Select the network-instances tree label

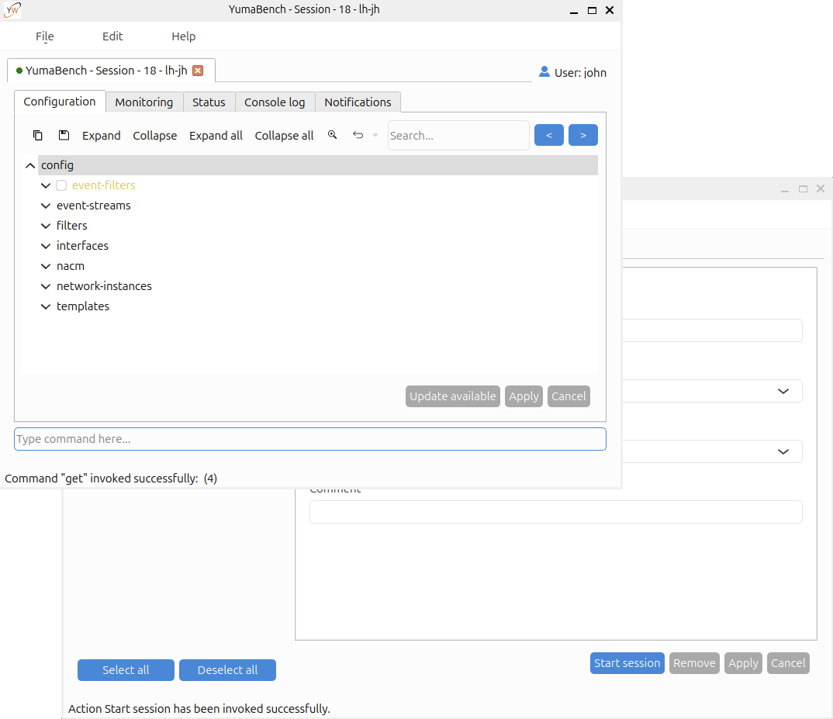[x=104, y=286]
